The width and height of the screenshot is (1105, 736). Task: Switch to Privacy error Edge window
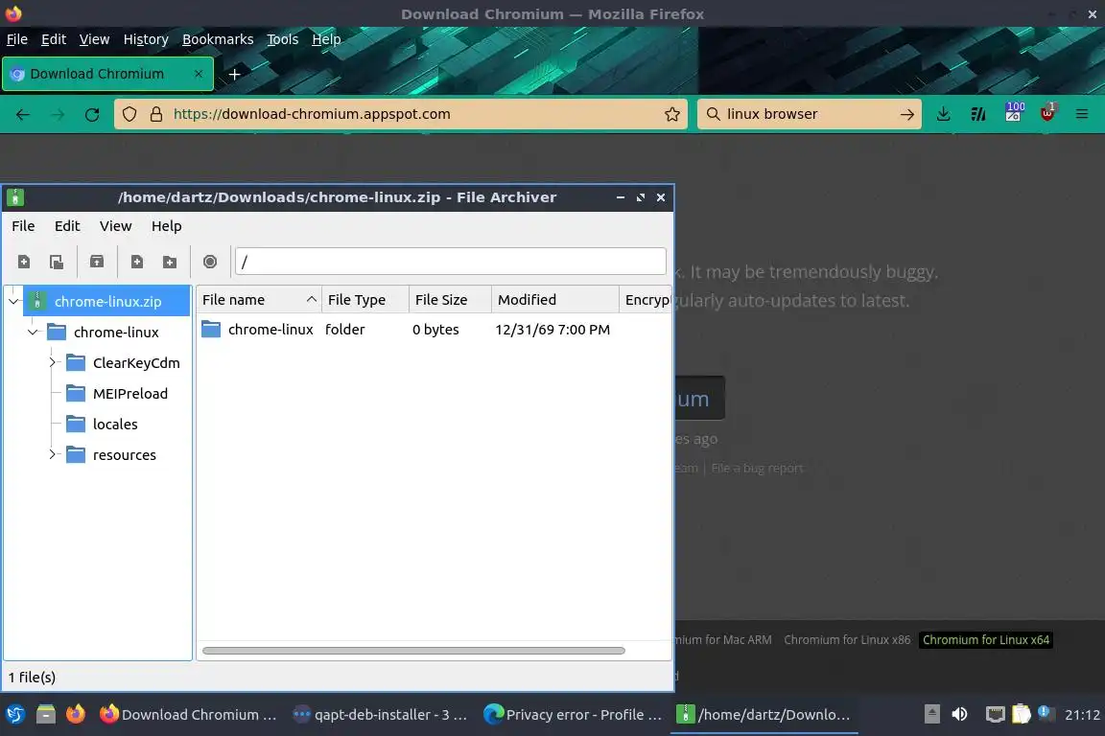573,714
